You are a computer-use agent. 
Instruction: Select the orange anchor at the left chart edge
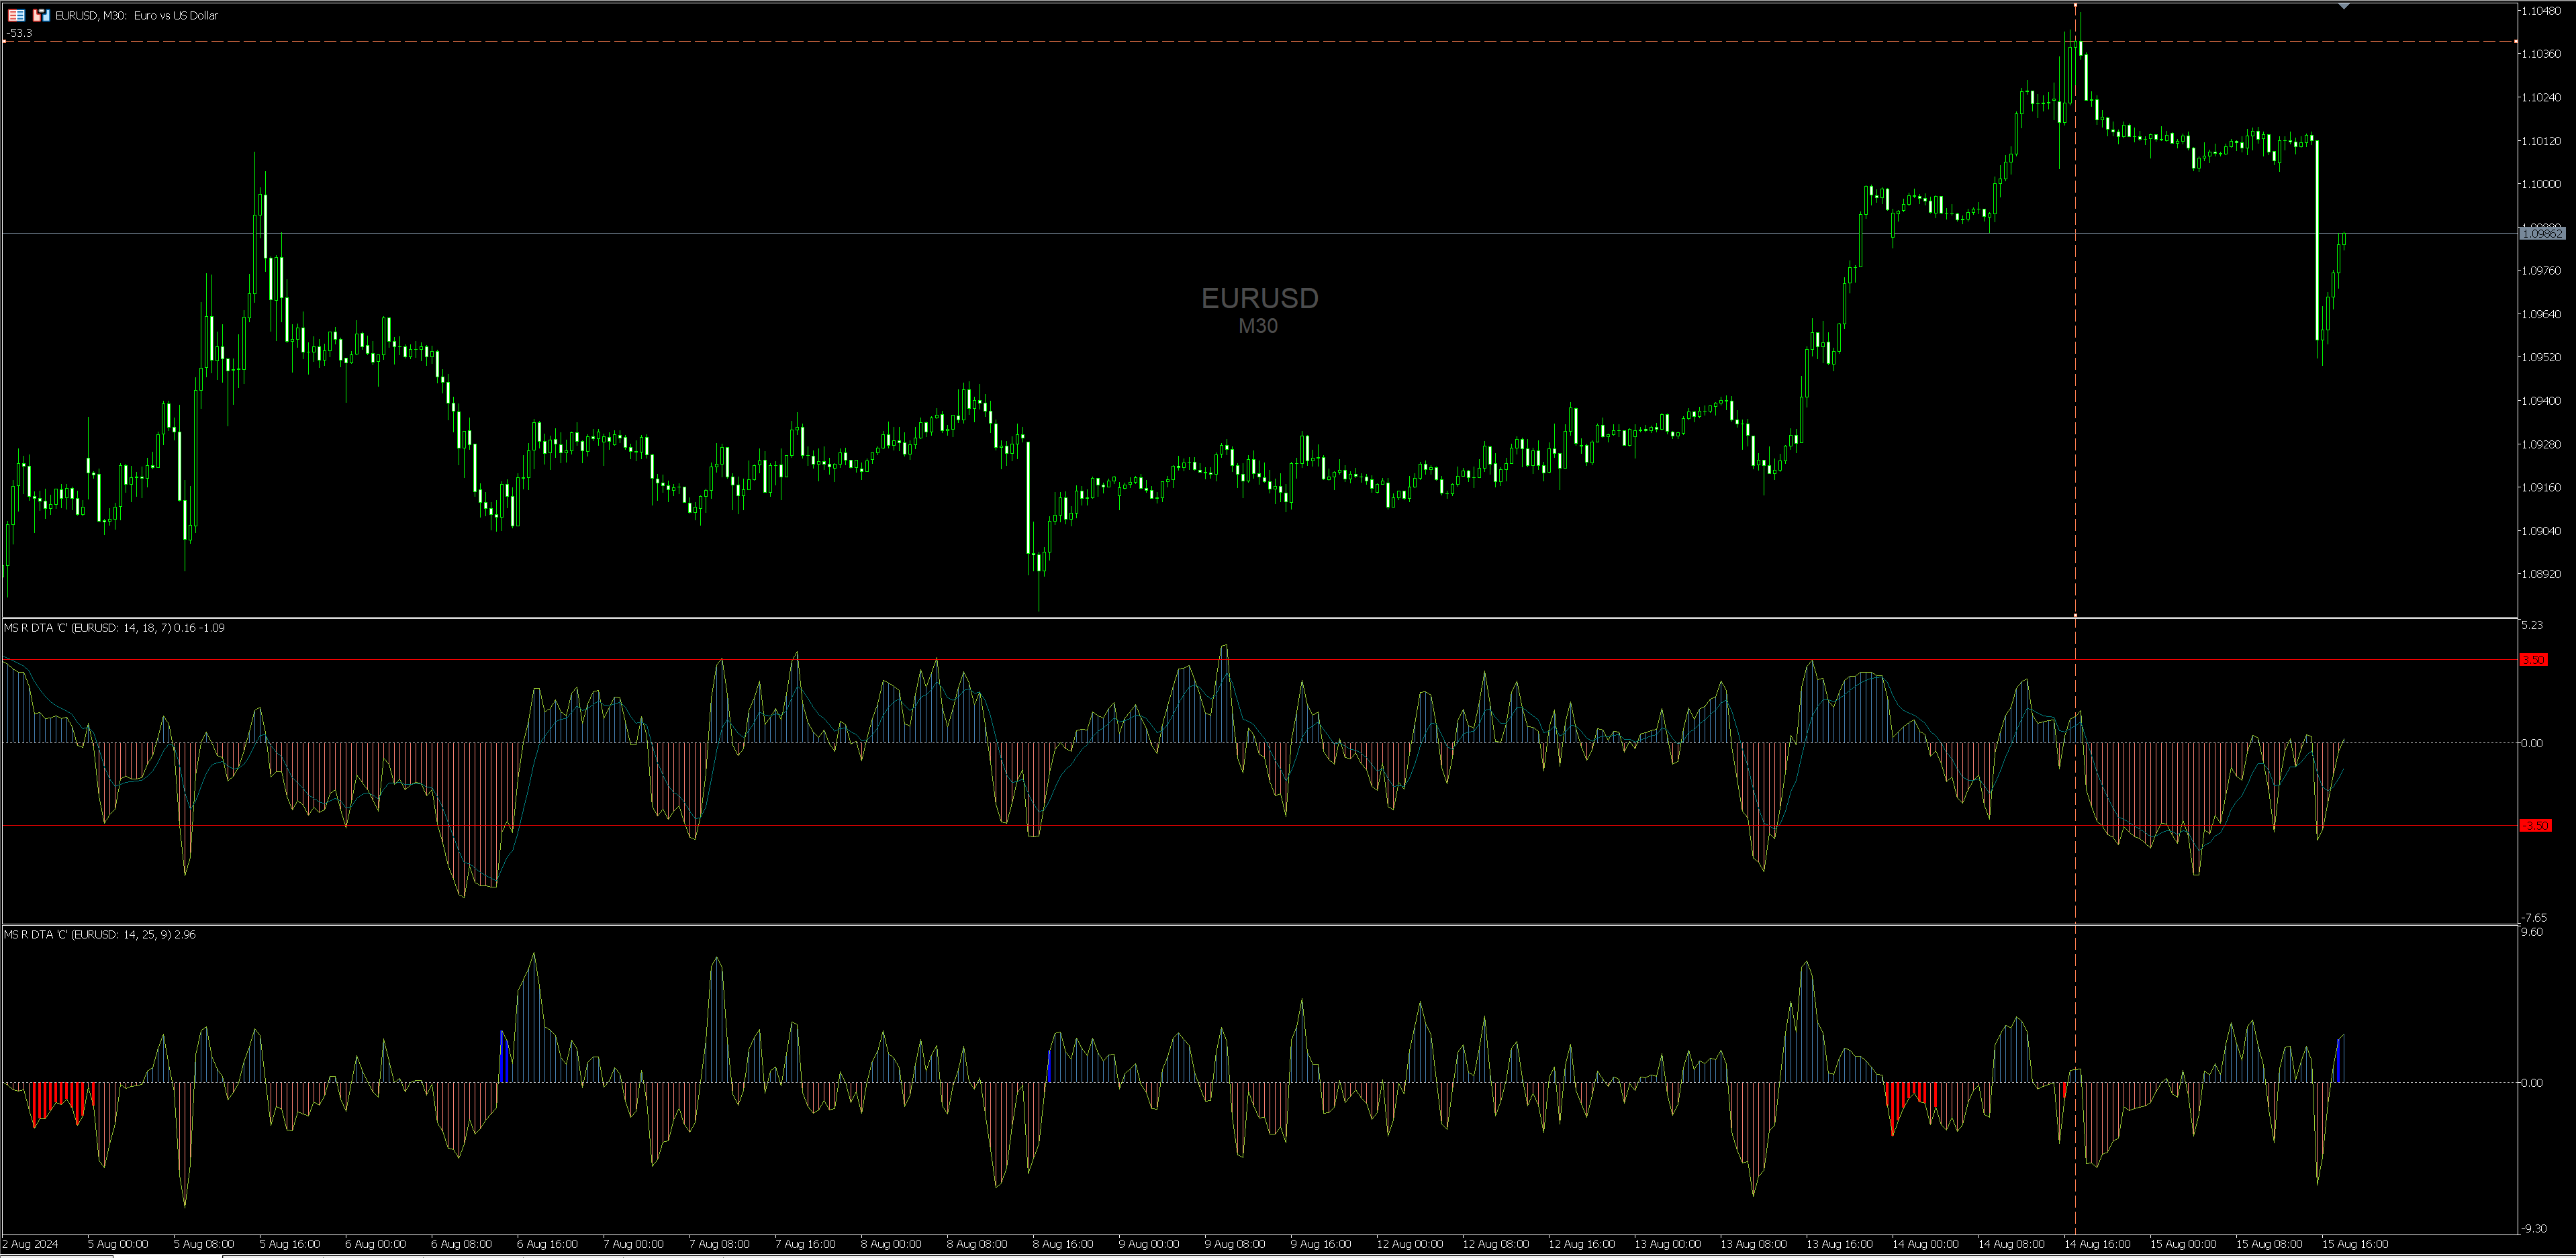point(5,41)
